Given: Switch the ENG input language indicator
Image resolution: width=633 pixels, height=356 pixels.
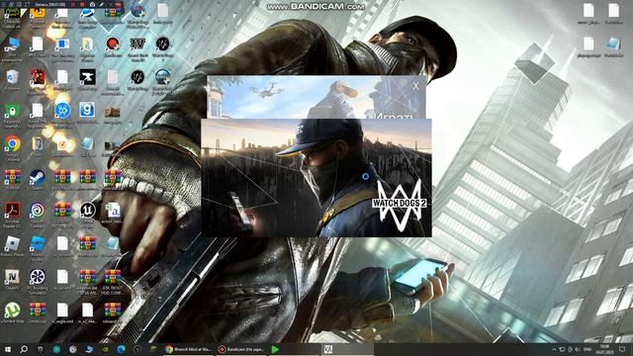Looking at the screenshot, I should pyautogui.click(x=588, y=349).
